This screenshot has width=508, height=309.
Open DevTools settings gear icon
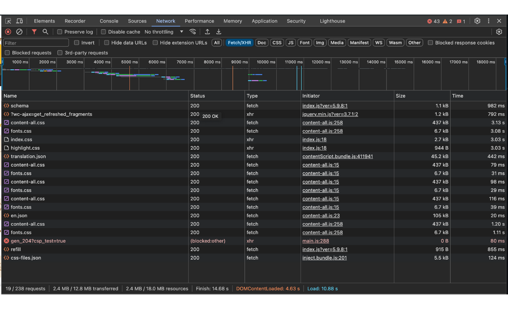477,21
